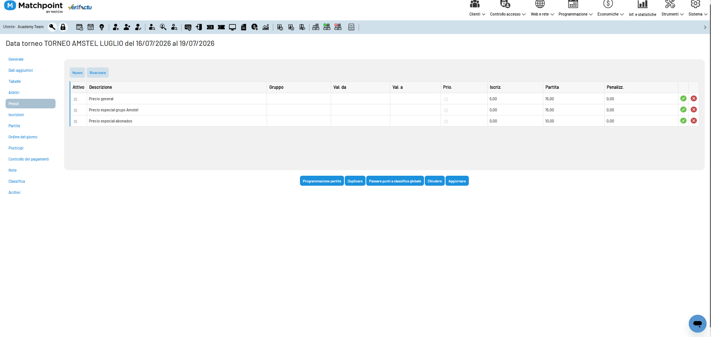
Task: Click the person-with-star toolbar icon
Action: 127,27
